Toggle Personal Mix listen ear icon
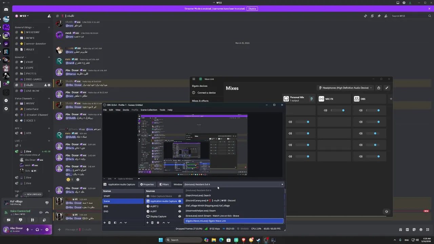The height and width of the screenshot is (244, 434). click(311, 99)
